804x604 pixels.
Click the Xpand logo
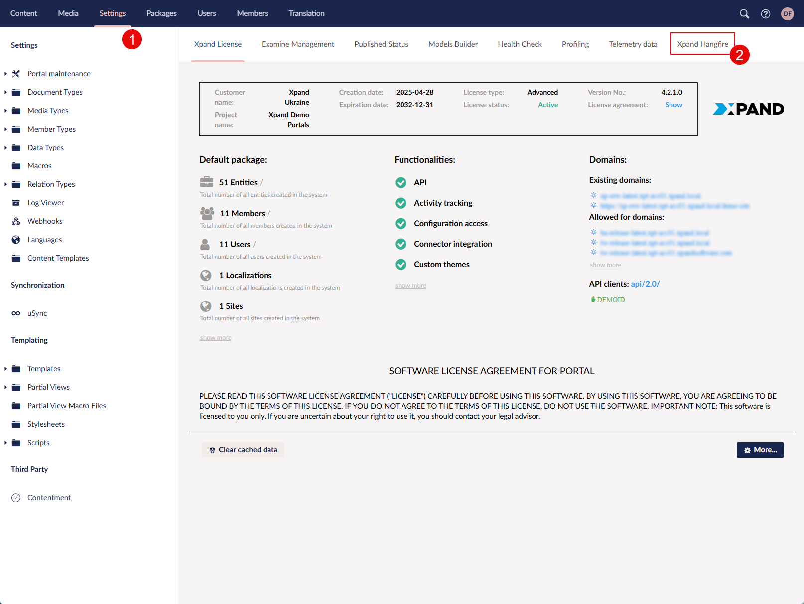tap(749, 109)
